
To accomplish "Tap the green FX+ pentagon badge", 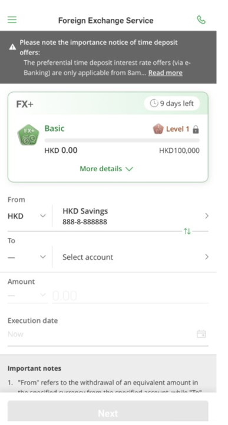I will (x=28, y=135).
